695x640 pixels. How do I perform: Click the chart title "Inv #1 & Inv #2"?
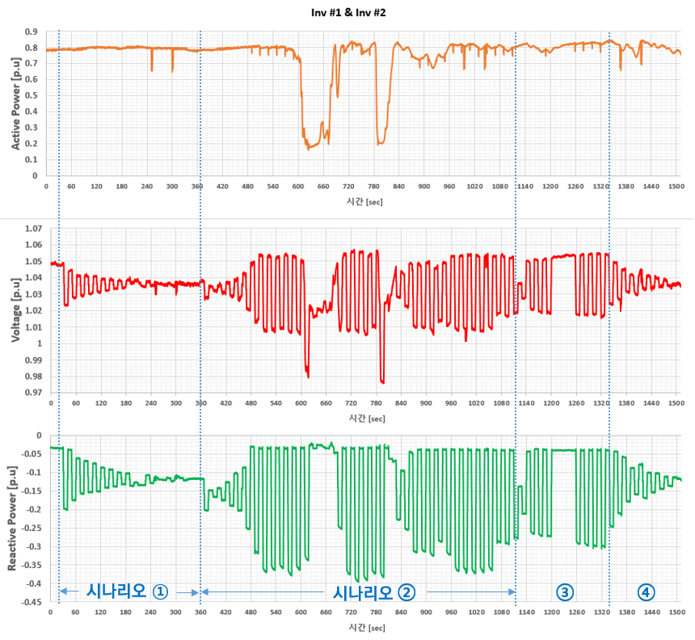pyautogui.click(x=348, y=12)
